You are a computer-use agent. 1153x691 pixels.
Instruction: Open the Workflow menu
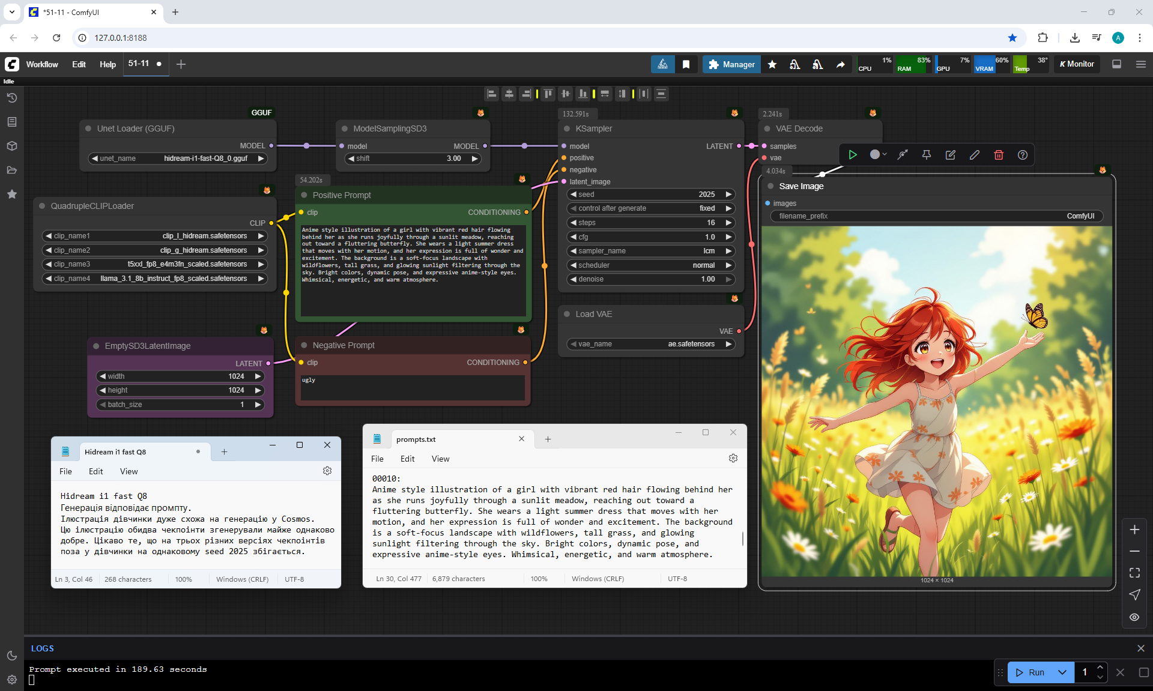pyautogui.click(x=42, y=64)
